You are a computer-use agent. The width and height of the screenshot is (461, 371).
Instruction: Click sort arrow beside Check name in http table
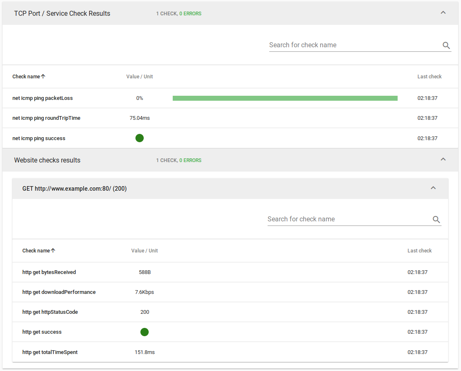[x=53, y=251]
